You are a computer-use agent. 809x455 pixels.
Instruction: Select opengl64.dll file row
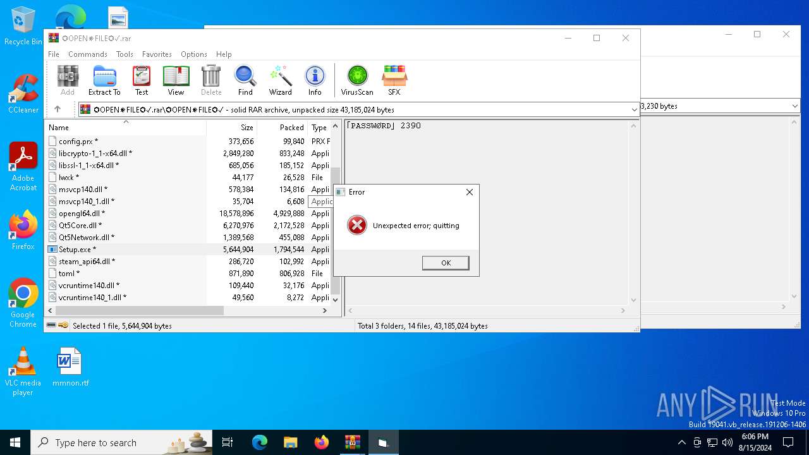(x=188, y=213)
